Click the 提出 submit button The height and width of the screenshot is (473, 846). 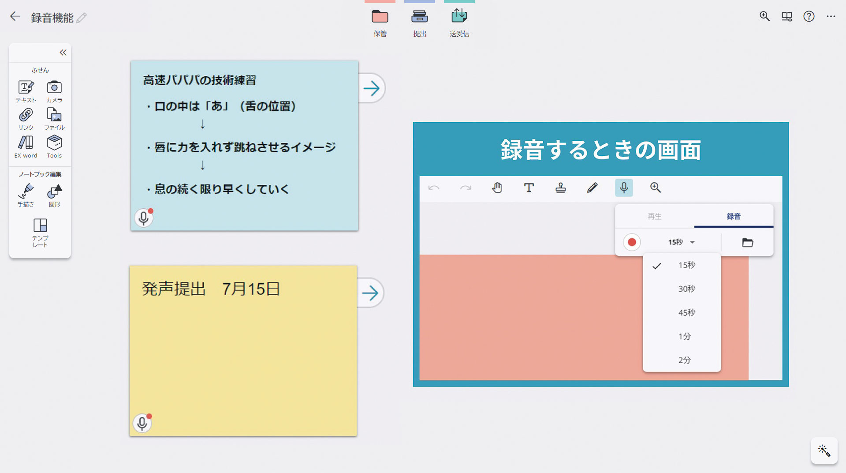pyautogui.click(x=419, y=22)
